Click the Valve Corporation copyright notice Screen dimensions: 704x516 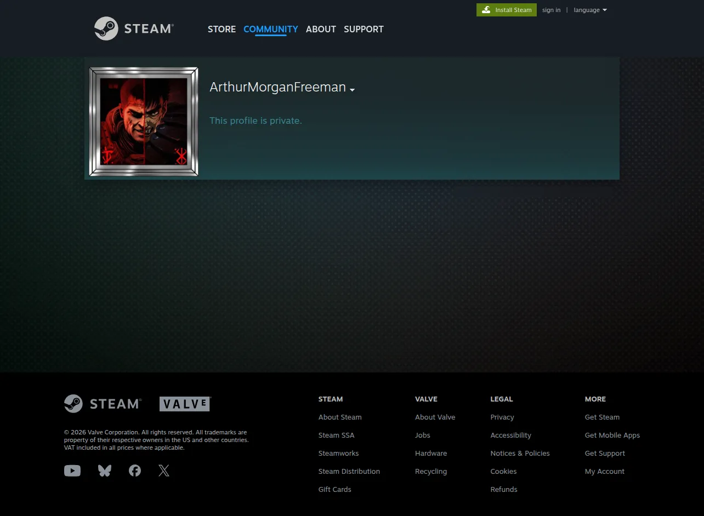pos(156,440)
